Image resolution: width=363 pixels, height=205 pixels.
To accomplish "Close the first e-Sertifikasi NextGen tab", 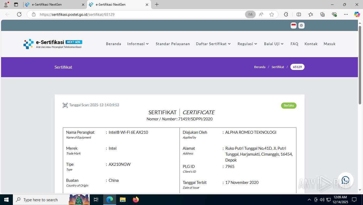I will [83, 5].
